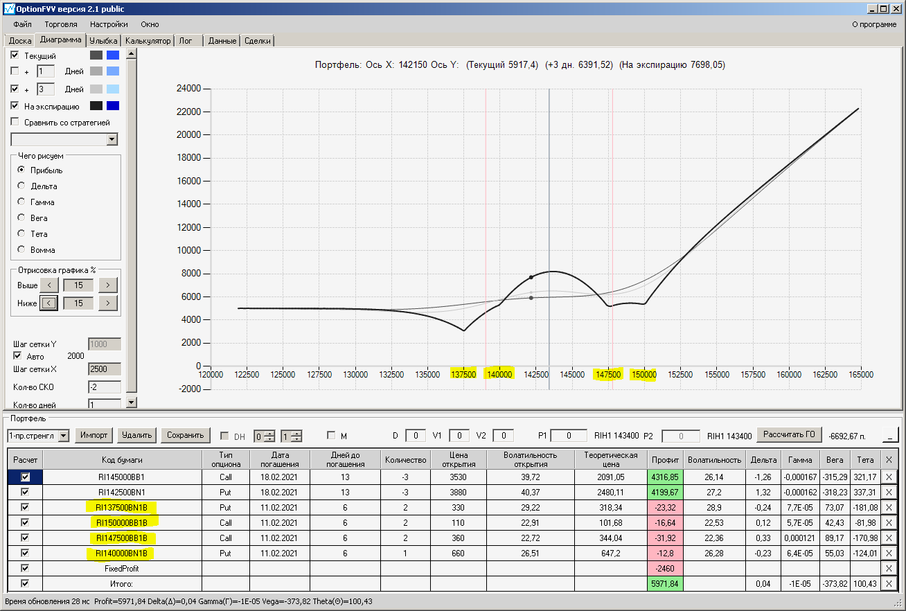The width and height of the screenshot is (906, 611).
Task: Uncheck Расчет for RI145000BB1 row
Action: [26, 477]
